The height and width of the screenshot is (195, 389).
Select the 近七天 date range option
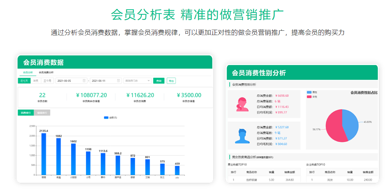click(x=24, y=81)
